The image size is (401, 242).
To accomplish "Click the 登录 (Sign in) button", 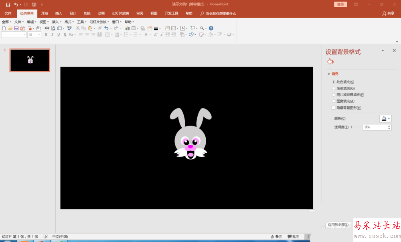I will (340, 4).
